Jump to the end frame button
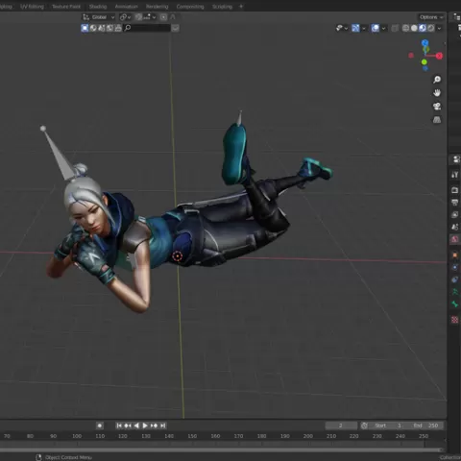 coord(163,425)
